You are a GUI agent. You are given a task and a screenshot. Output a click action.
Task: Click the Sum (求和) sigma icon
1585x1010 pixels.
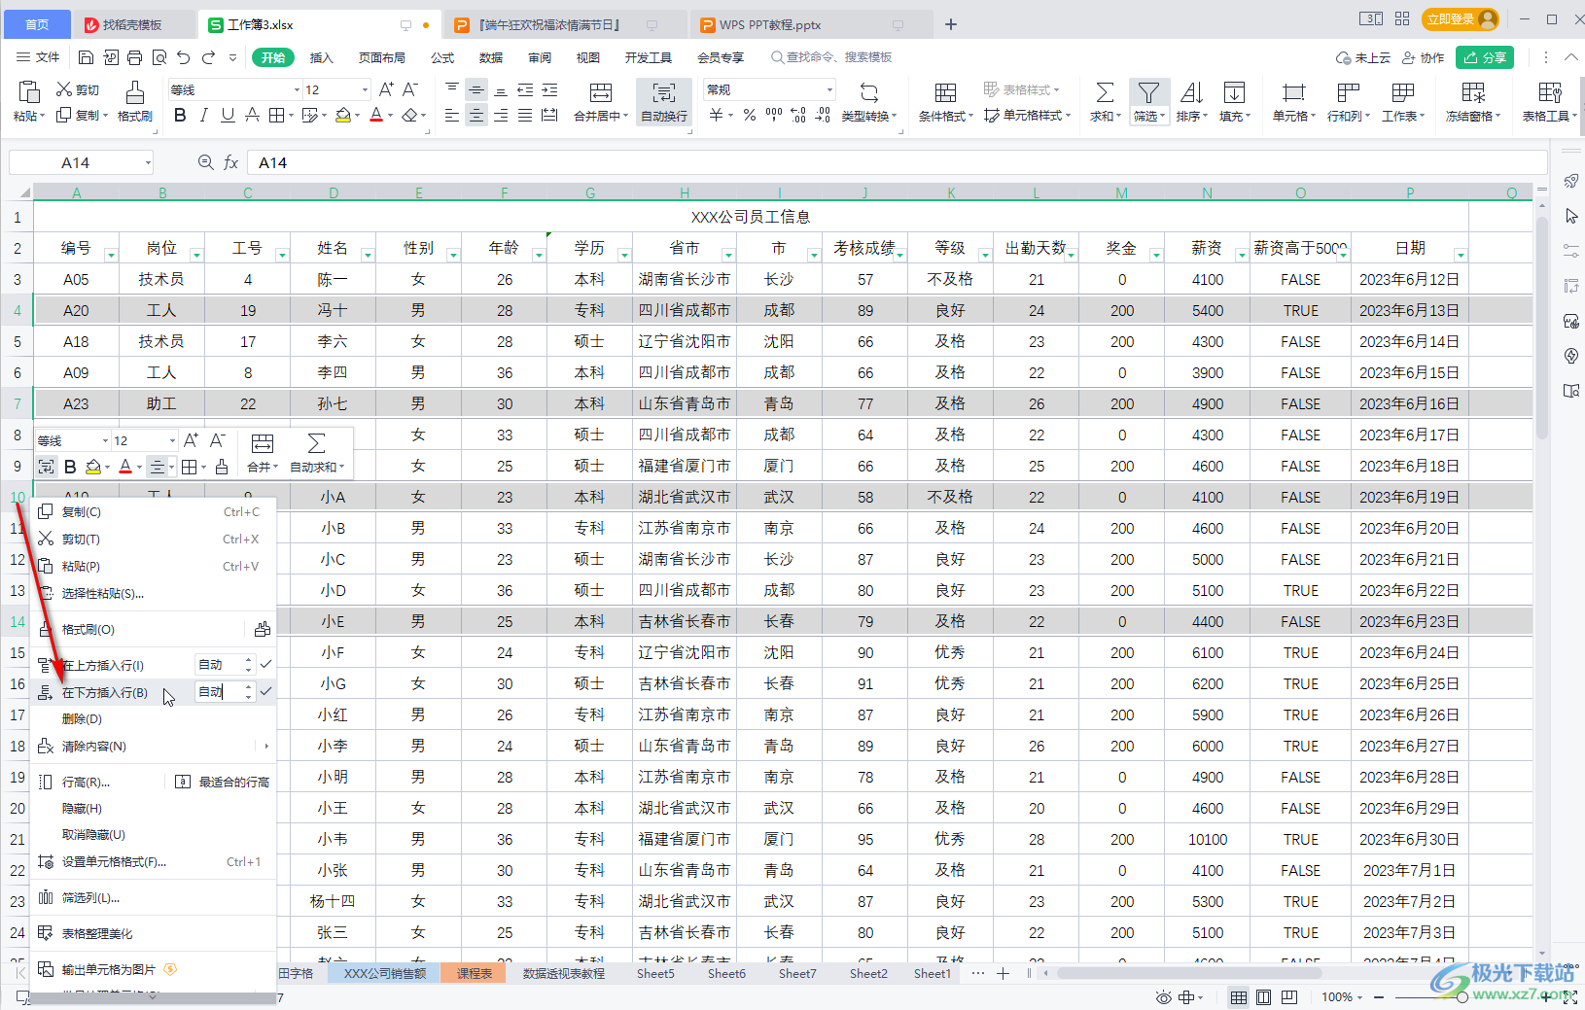[x=1105, y=92]
